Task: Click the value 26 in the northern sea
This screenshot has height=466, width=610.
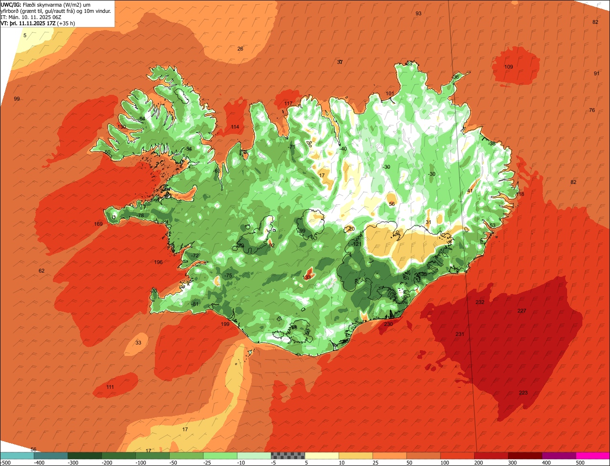Action: tap(240, 49)
